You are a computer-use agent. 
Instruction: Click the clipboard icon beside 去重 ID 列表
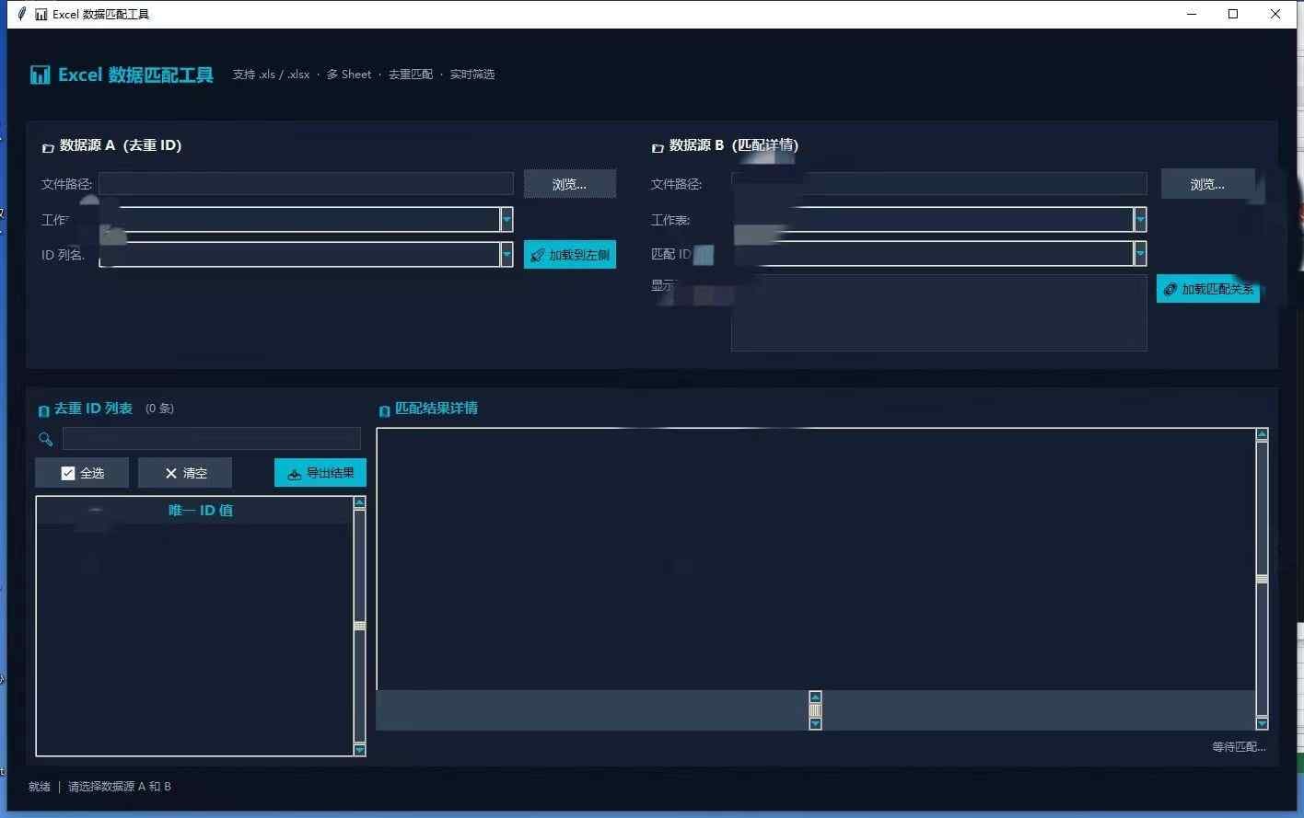point(43,410)
